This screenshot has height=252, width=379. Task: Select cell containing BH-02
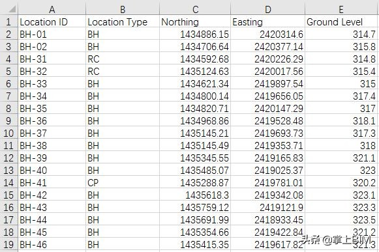52,46
